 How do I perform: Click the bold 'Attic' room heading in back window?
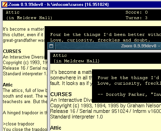(x=8, y=85)
